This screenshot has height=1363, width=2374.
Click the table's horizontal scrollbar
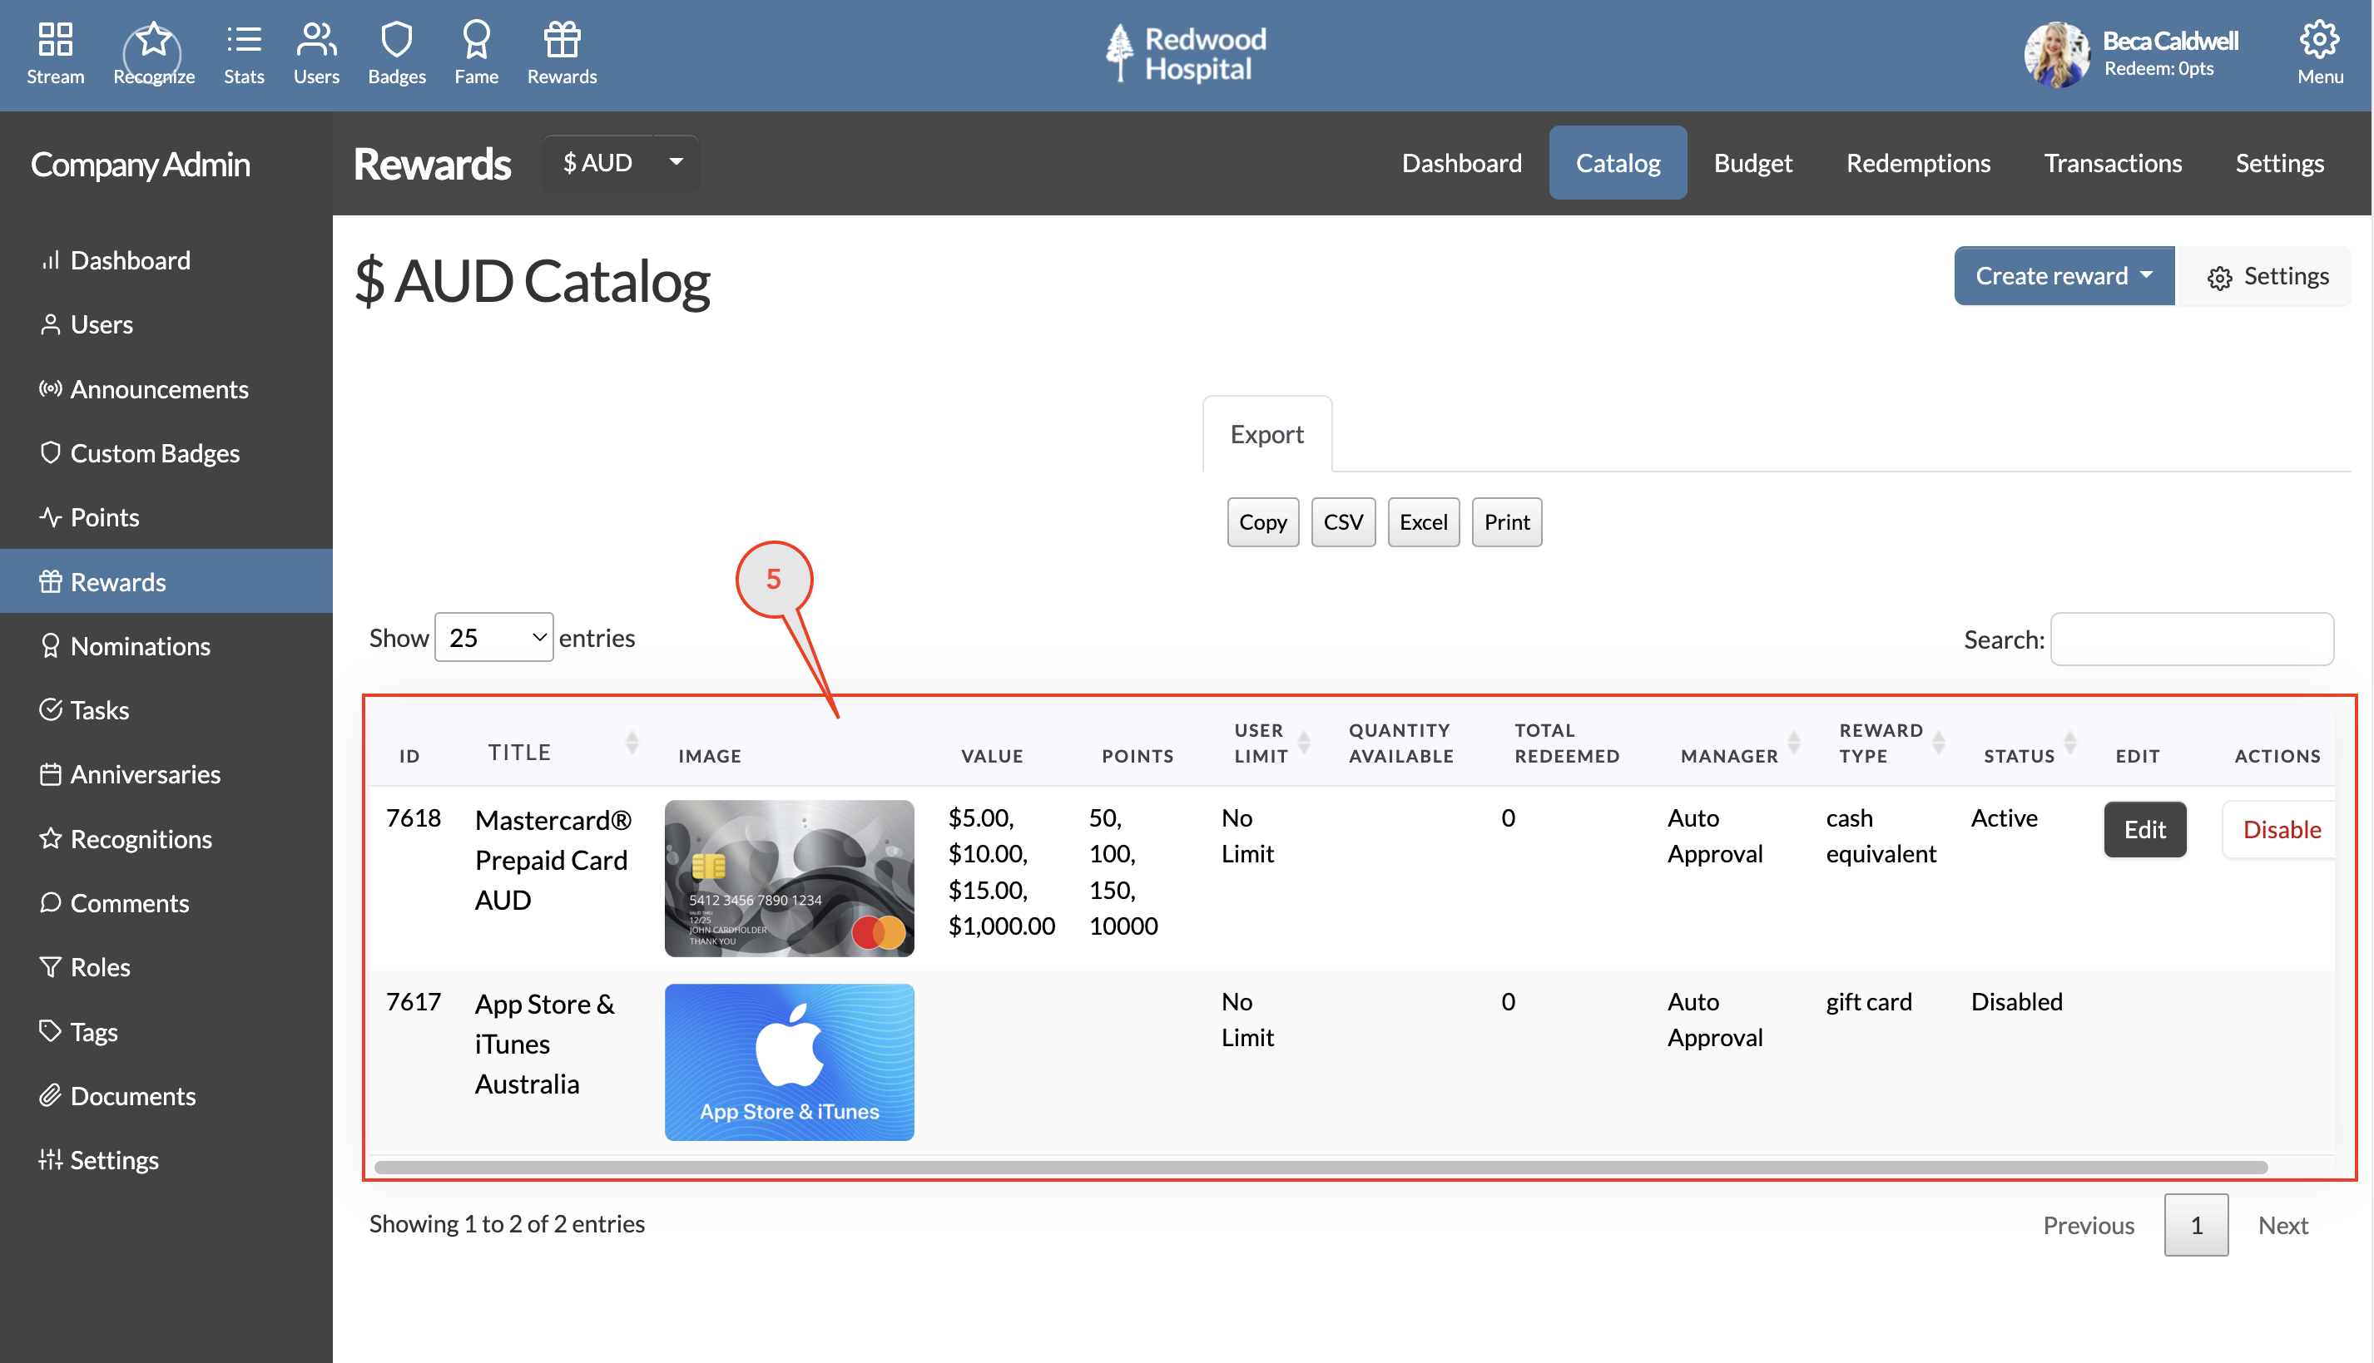click(1321, 1168)
